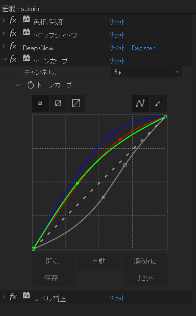This screenshot has width=196, height=316.
Task: Expand the レベル補正 effect properties
Action: click(4, 296)
